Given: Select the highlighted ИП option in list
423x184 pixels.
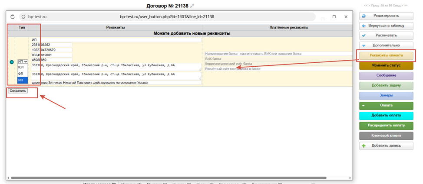Looking at the screenshot, I should 21,80.
